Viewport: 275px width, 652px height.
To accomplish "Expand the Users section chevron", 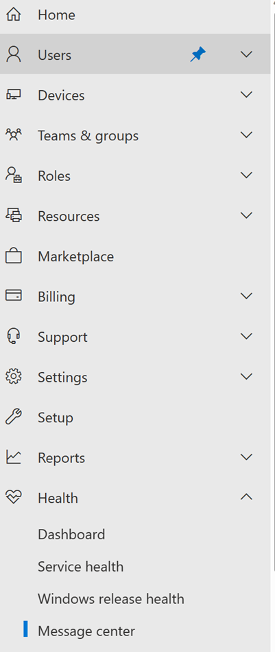I will [x=246, y=54].
